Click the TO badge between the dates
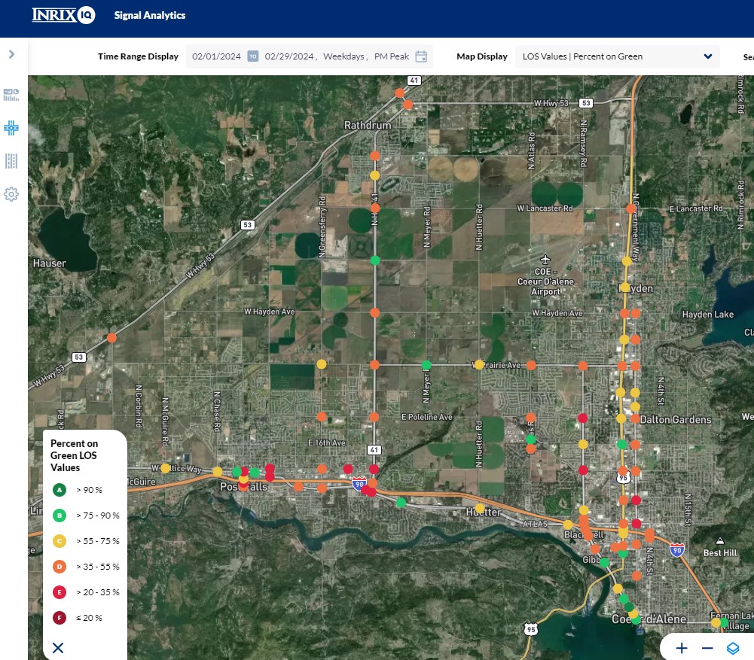 (253, 56)
